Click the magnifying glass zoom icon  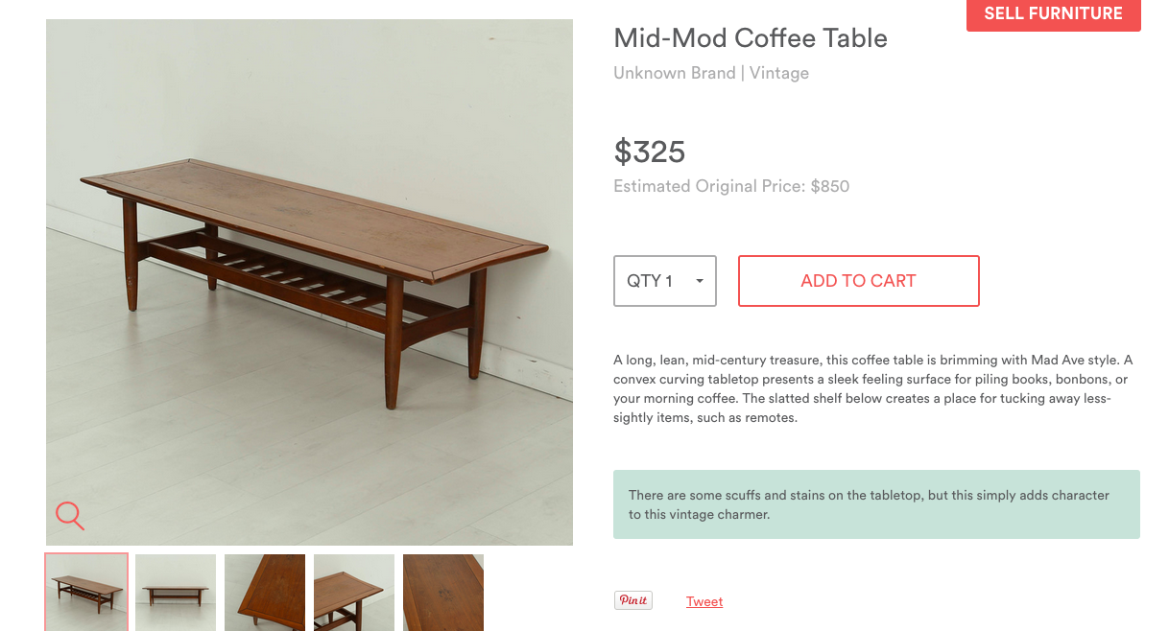pyautogui.click(x=70, y=515)
